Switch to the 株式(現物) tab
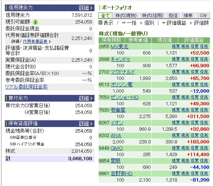Viewport: 214px width, 186px height. (126, 15)
